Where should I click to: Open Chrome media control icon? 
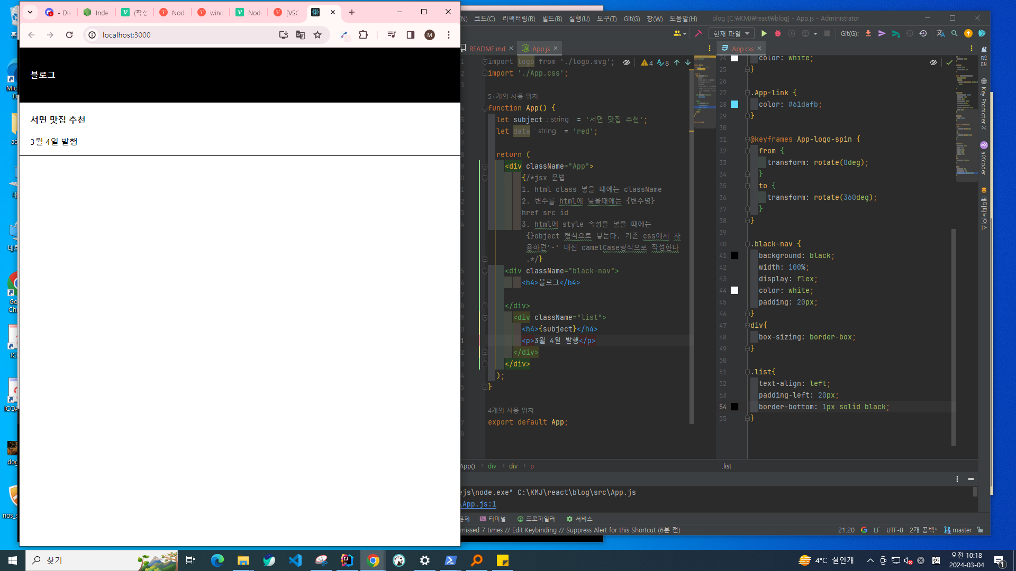(392, 35)
